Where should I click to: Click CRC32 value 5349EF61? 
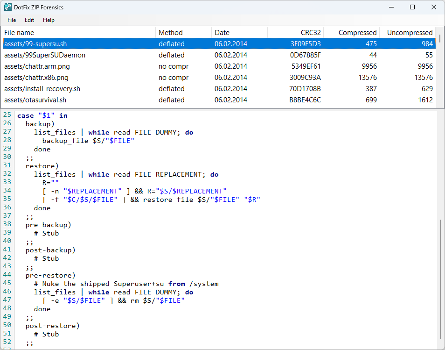point(306,66)
